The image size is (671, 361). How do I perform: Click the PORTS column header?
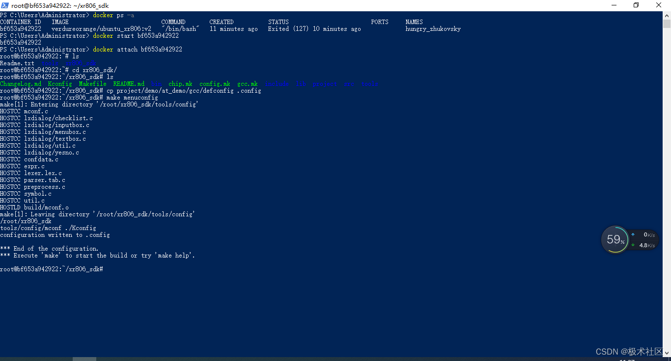pos(380,22)
